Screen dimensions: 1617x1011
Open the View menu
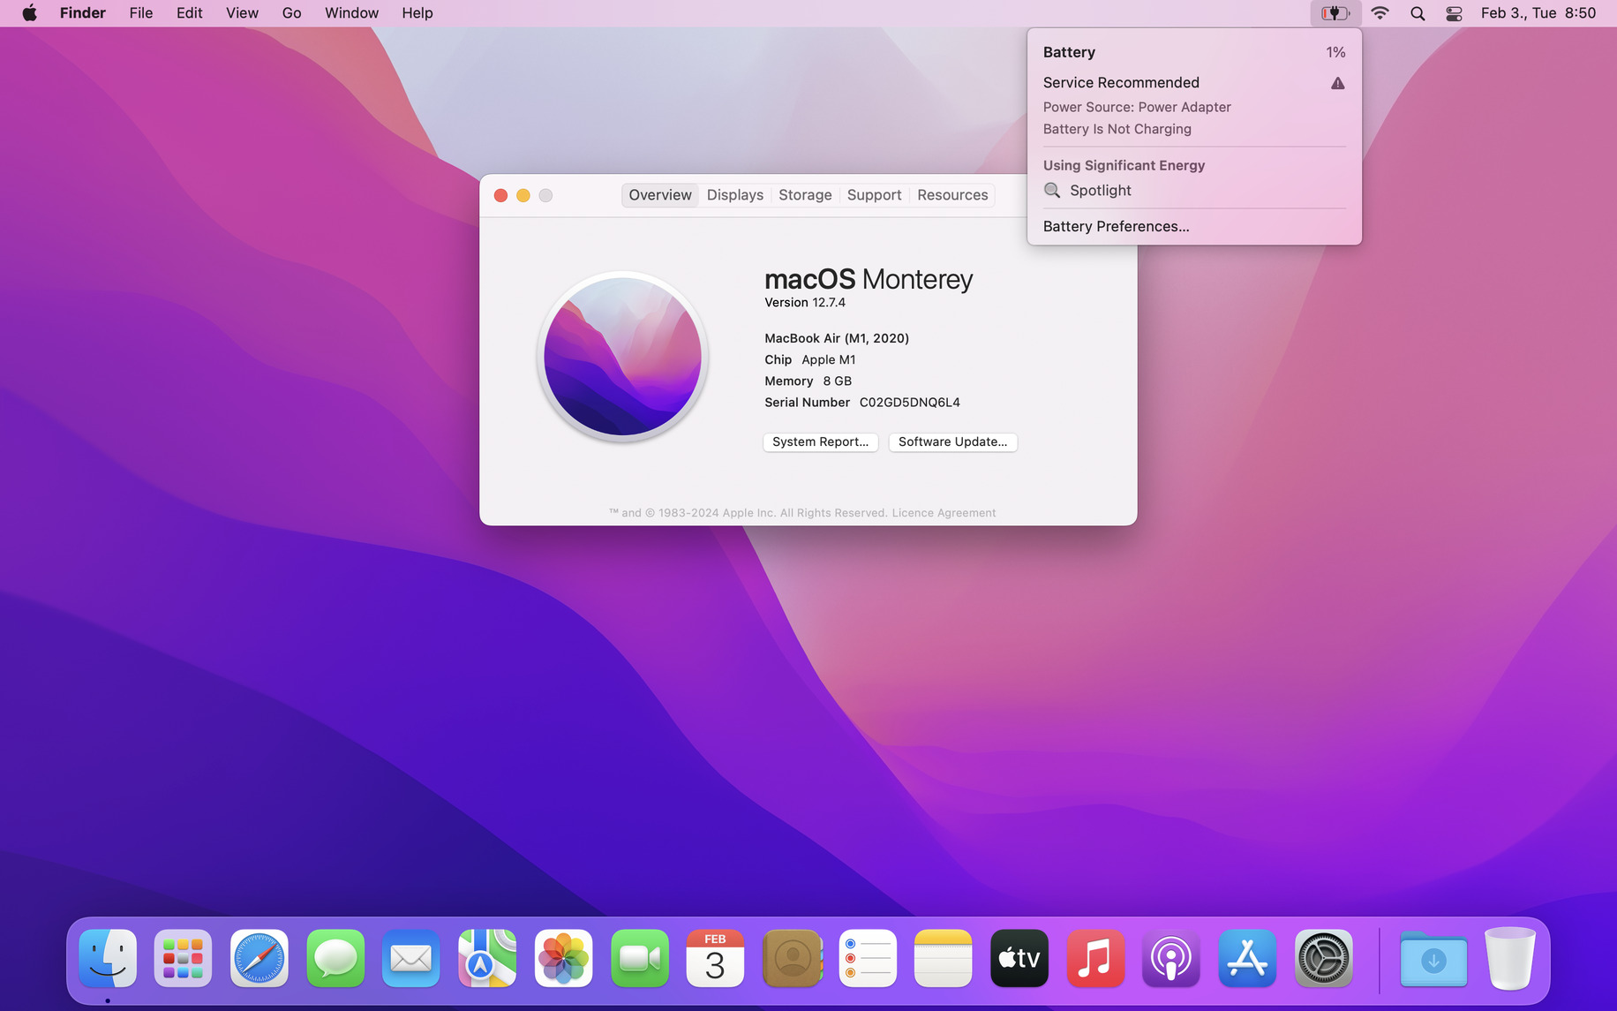tap(242, 13)
